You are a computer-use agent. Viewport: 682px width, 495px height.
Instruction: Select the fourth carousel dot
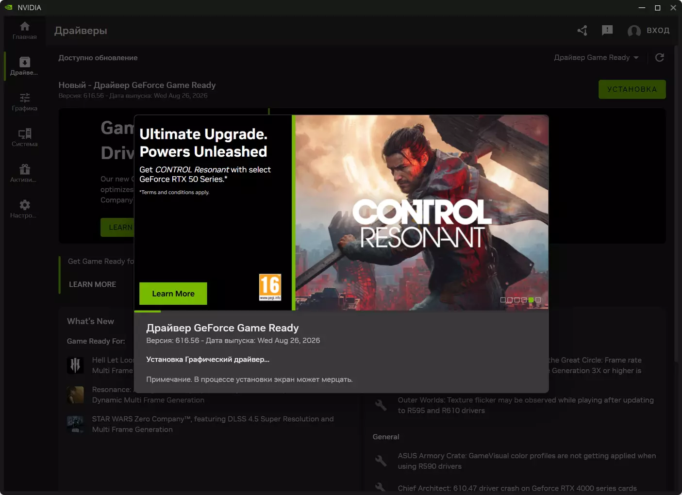pos(524,300)
